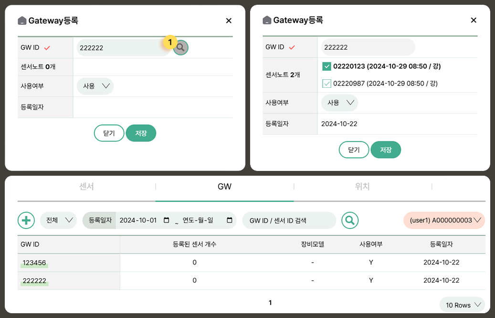Click the yellow step 1 marker badge
Screen dimensions: 495x318
170,42
